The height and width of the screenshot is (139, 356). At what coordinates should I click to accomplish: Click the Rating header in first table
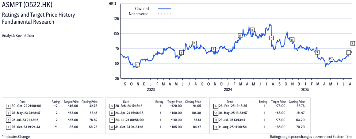click(55, 102)
